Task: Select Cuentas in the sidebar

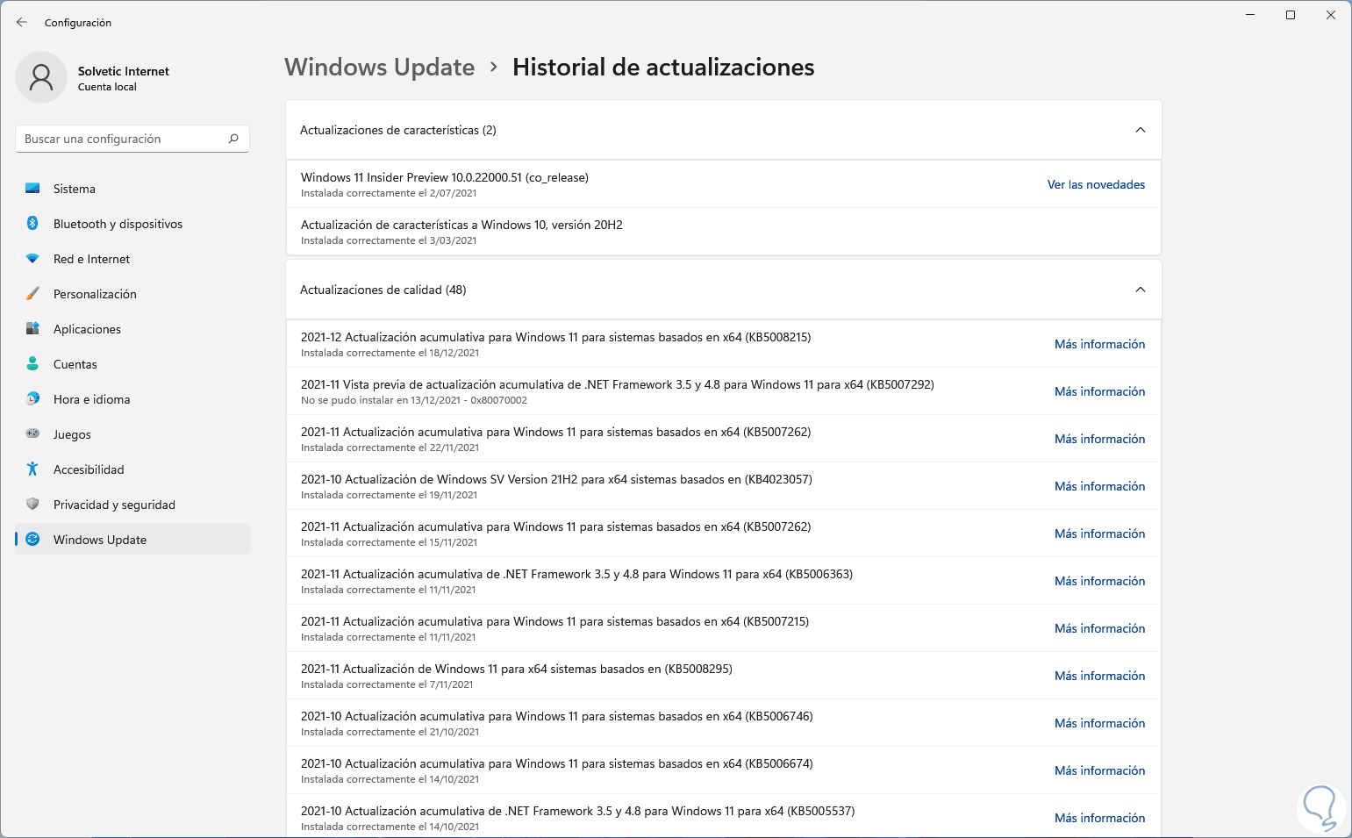Action: pyautogui.click(x=132, y=364)
